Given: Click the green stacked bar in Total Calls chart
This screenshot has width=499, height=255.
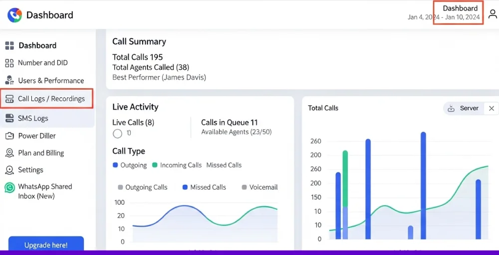Looking at the screenshot, I should [x=345, y=179].
